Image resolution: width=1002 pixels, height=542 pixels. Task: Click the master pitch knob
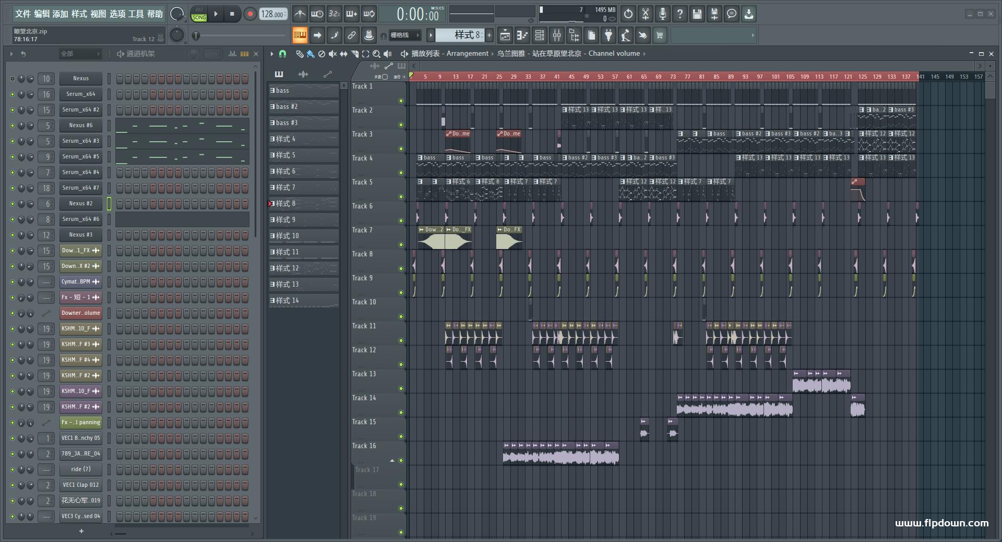coord(177,35)
